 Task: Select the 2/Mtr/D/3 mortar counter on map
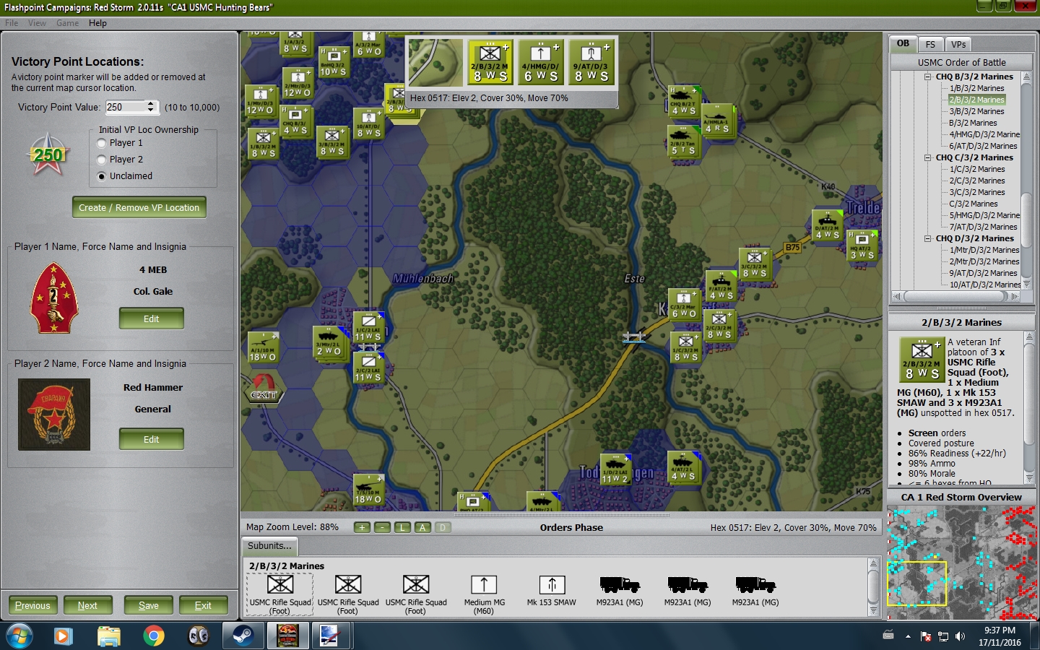297,83
